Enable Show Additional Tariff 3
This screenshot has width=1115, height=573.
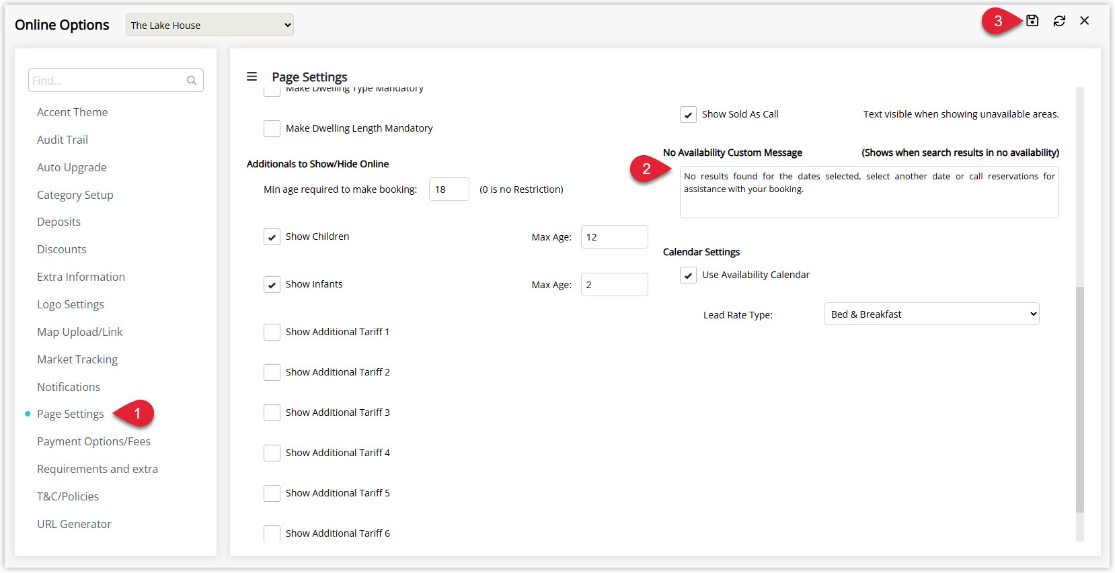272,412
